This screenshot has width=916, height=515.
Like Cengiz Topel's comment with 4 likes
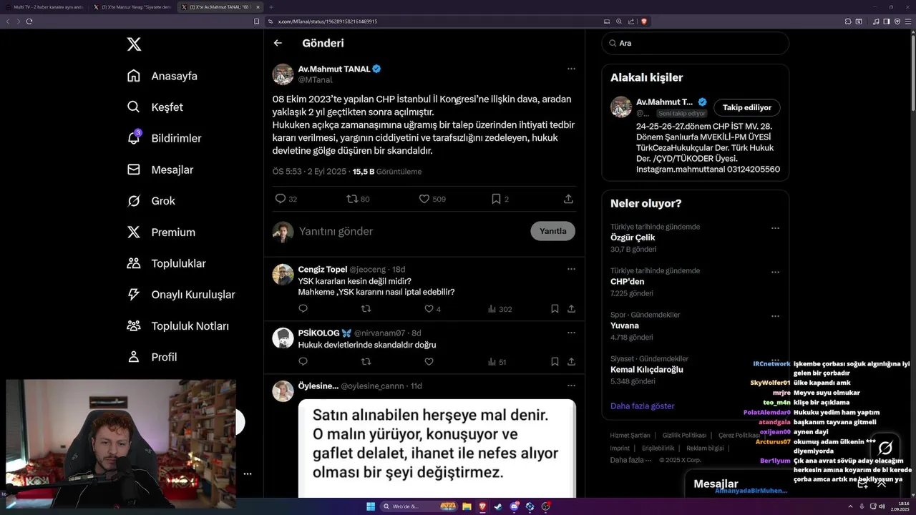pos(429,309)
